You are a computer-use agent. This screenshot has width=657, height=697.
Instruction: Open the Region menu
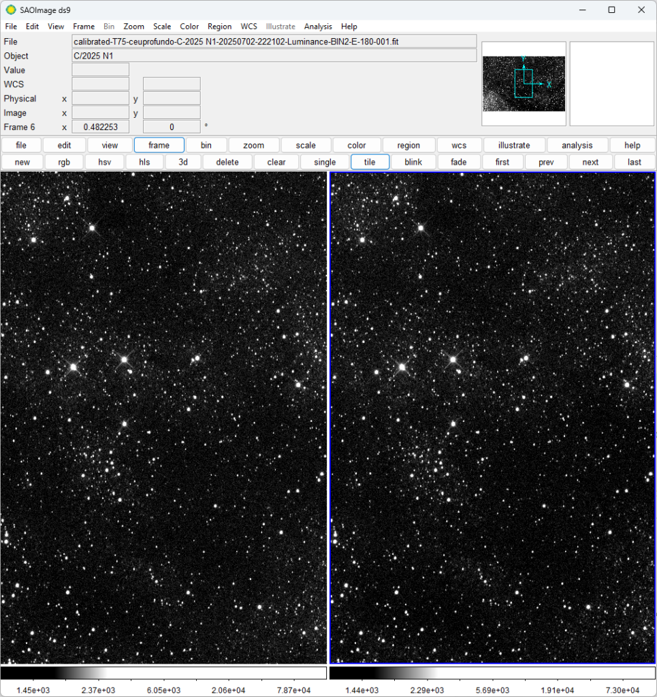point(220,27)
